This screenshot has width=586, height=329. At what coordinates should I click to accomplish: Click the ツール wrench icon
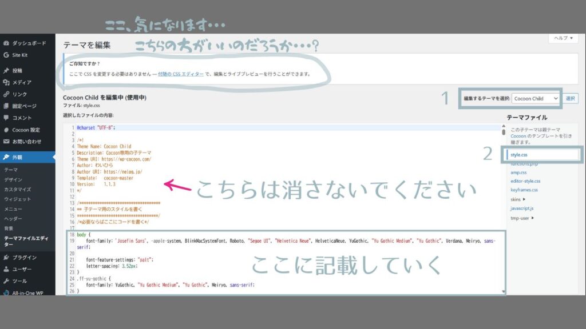click(x=6, y=281)
